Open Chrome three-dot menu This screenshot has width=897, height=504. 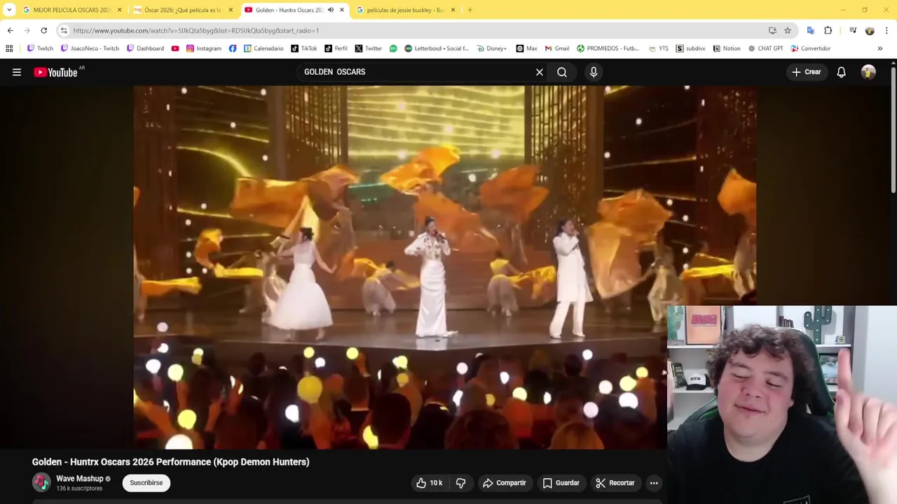pyautogui.click(x=886, y=31)
